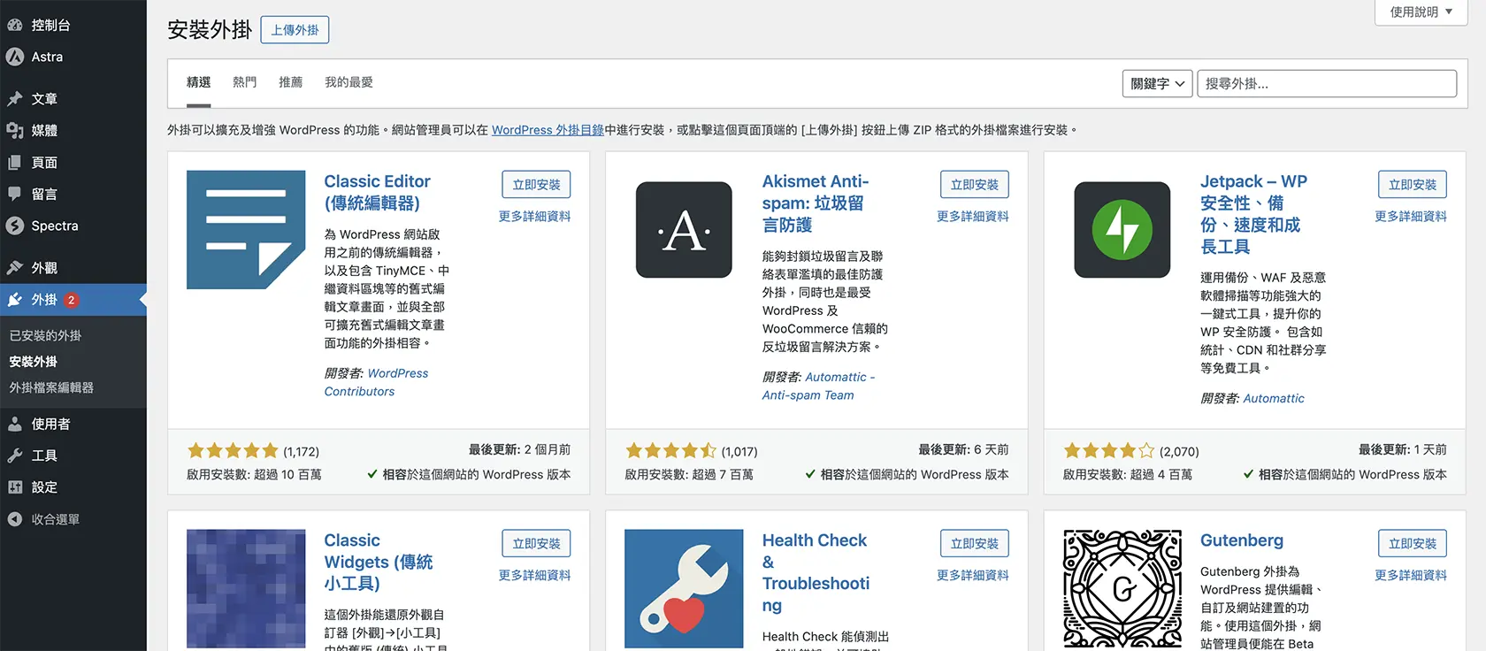Click the 設定 settings icon
This screenshot has width=1486, height=651.
[15, 487]
